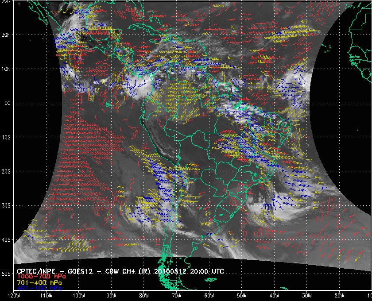
Task: Click the 30W longitude axis label
Action: (x=307, y=296)
